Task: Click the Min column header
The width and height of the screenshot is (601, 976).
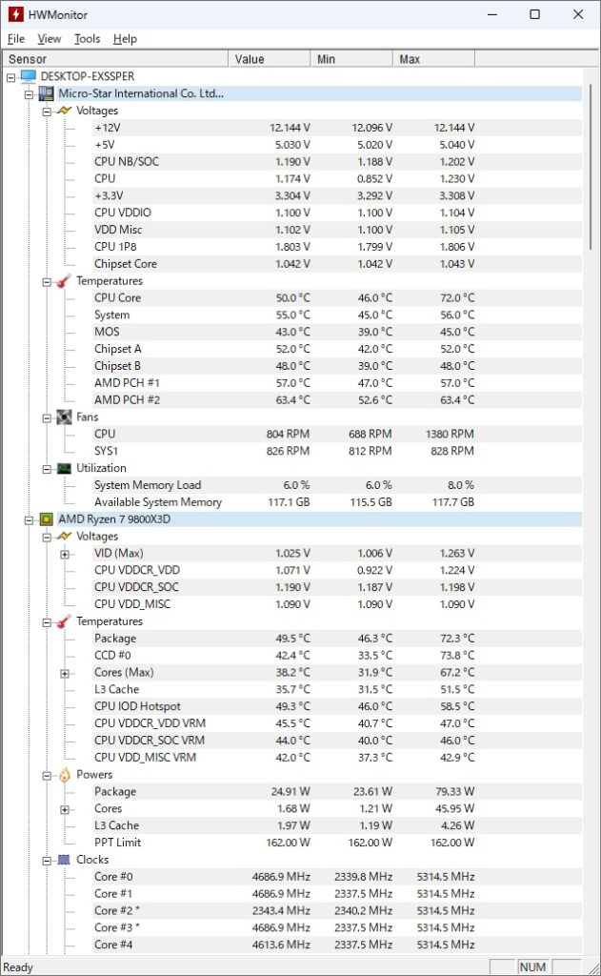Action: pos(351,59)
